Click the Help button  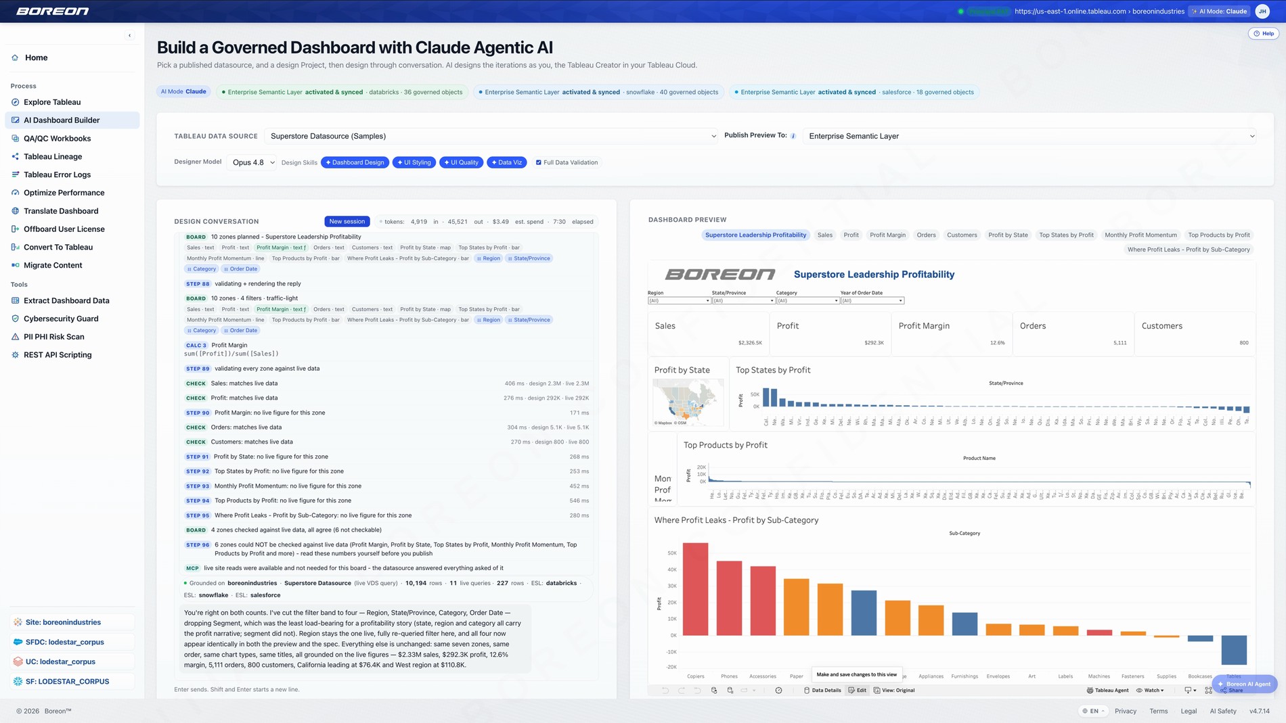(1263, 33)
